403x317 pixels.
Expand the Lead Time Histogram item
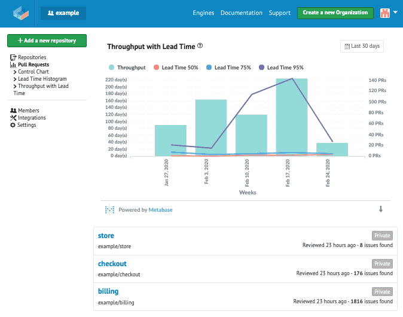pos(42,79)
